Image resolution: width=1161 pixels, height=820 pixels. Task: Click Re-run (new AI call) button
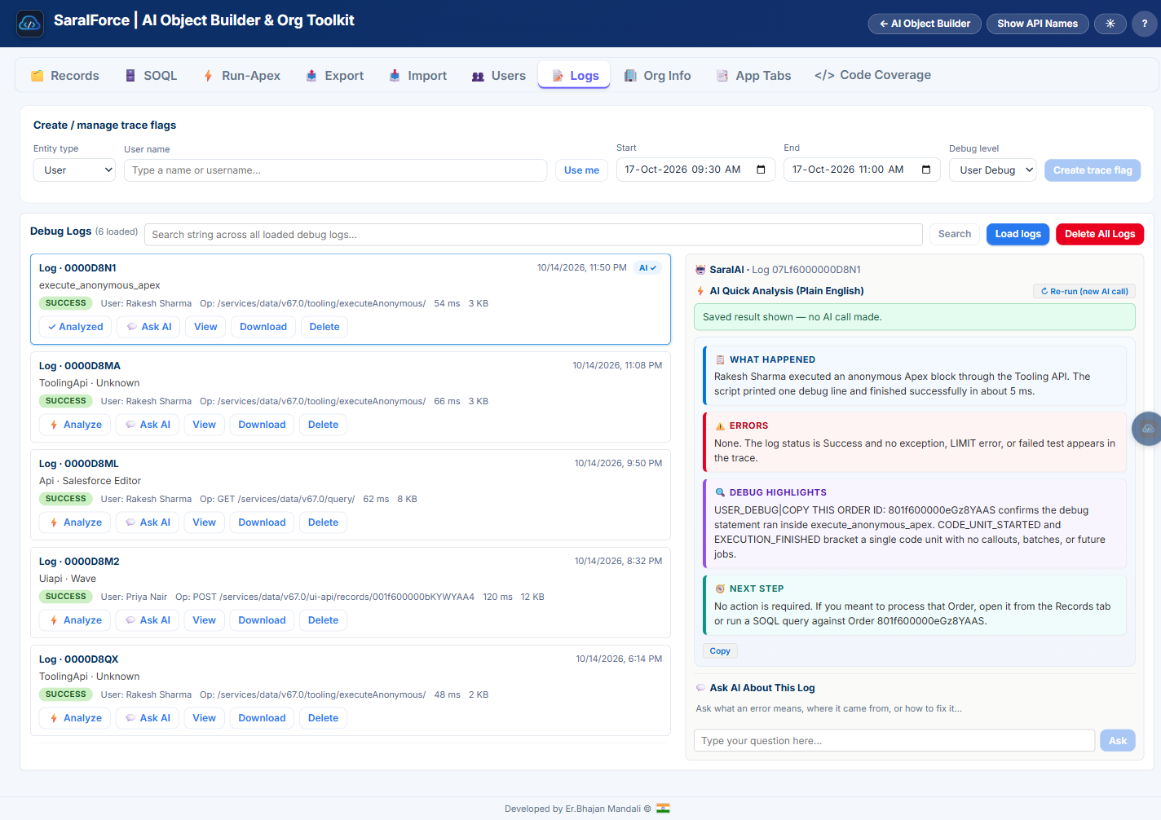[x=1084, y=291]
